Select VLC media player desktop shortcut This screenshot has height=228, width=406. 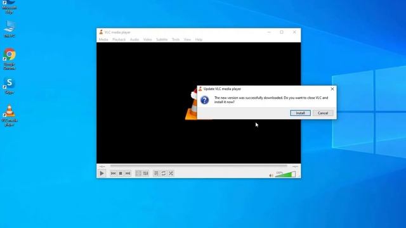10,115
